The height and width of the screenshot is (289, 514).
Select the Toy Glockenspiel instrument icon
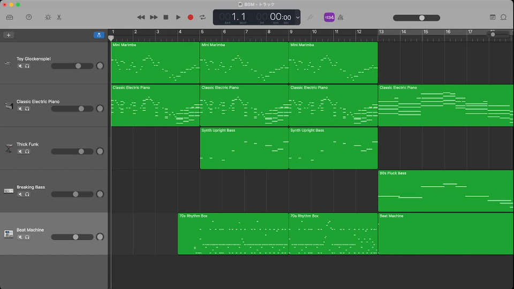click(x=9, y=63)
